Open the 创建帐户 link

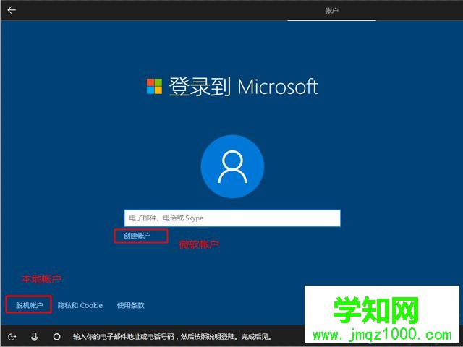(x=137, y=236)
